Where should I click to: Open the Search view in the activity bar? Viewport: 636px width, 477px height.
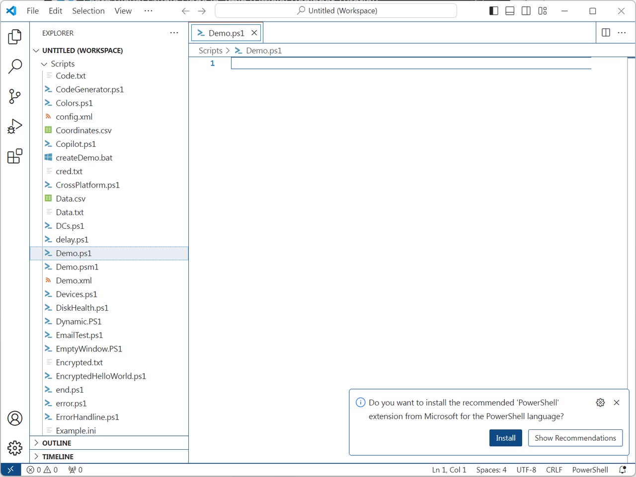point(15,66)
